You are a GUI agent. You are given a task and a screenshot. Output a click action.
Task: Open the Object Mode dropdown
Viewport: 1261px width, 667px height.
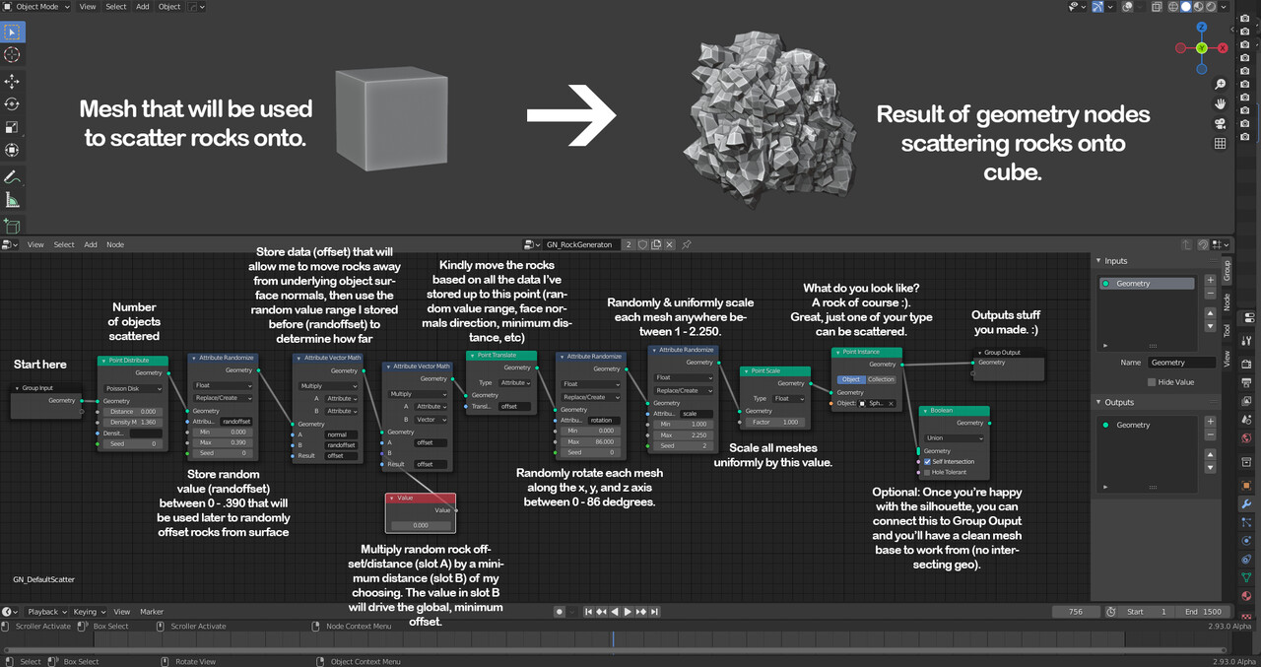click(x=36, y=6)
